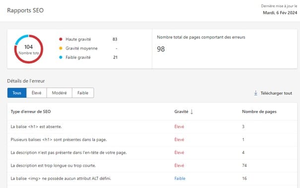The width and height of the screenshot is (300, 188).
Task: Click page count 4 in description row
Action: coord(243,152)
